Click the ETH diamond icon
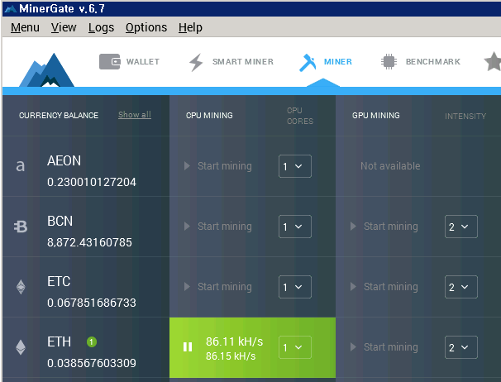Screen dimensions: 501x382 (21, 347)
